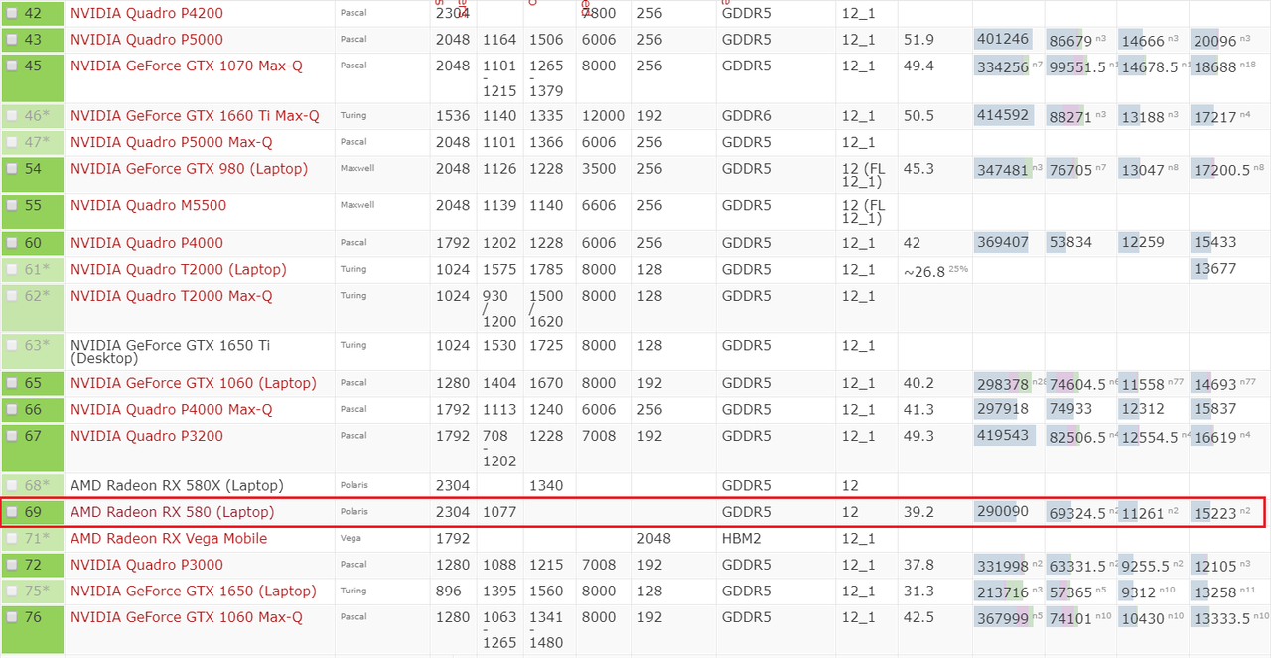Click the 414592 benchmark value
This screenshot has height=658, width=1271.
1003,116
